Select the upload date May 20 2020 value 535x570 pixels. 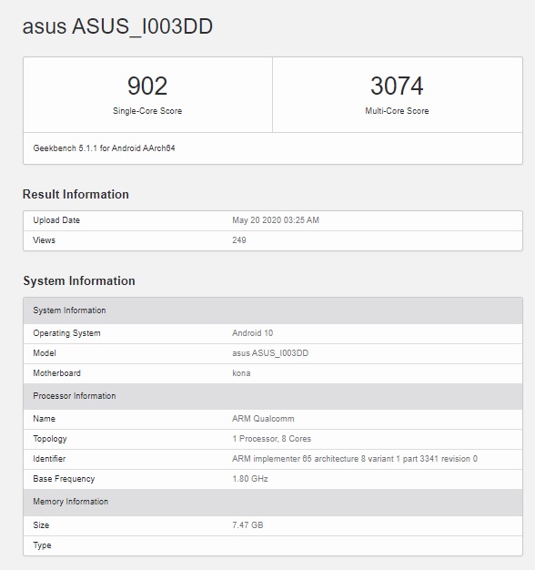click(276, 220)
